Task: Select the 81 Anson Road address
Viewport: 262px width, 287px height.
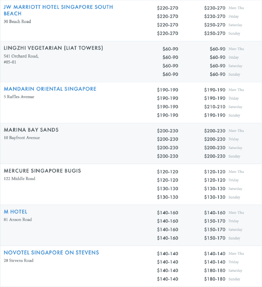Action: pos(18,219)
